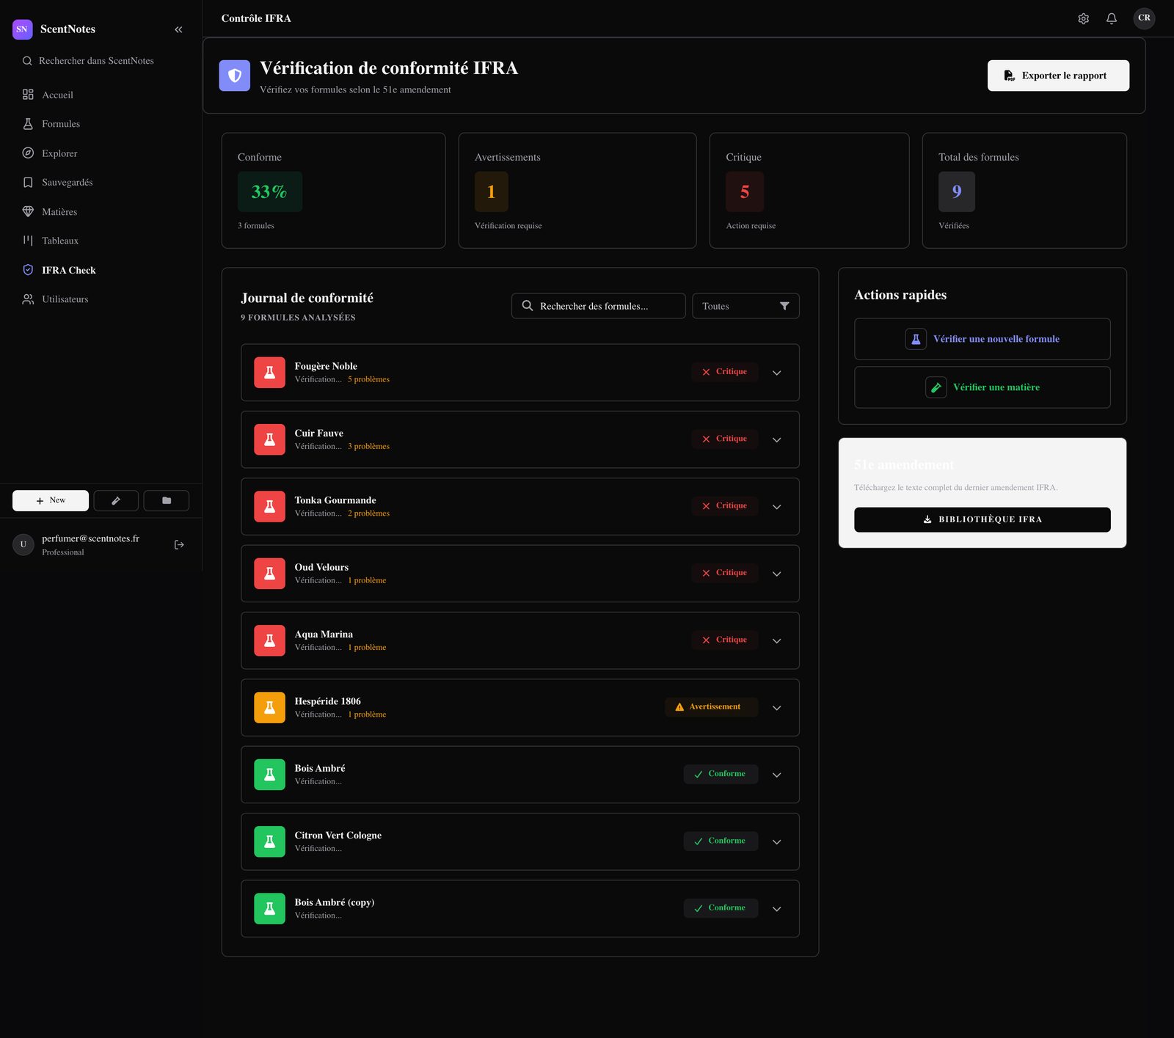Viewport: 1174px width, 1038px height.
Task: Click the Avertissements stat card
Action: (577, 191)
